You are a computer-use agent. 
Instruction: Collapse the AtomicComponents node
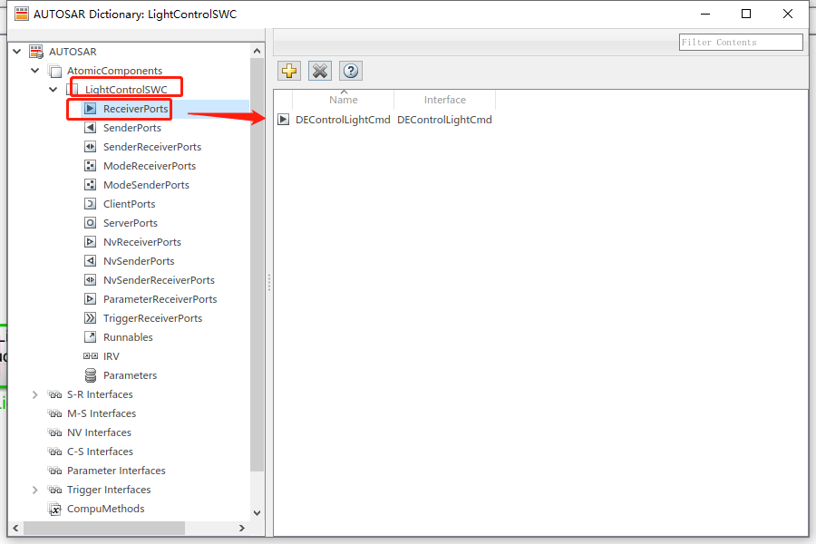[x=34, y=71]
